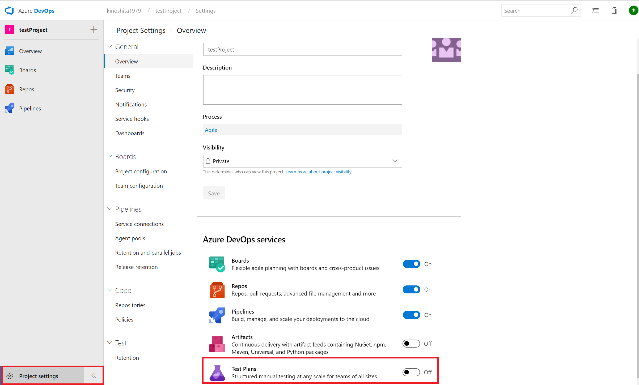Click the purple project image thumbnail
The image size is (639, 385).
coord(446,50)
